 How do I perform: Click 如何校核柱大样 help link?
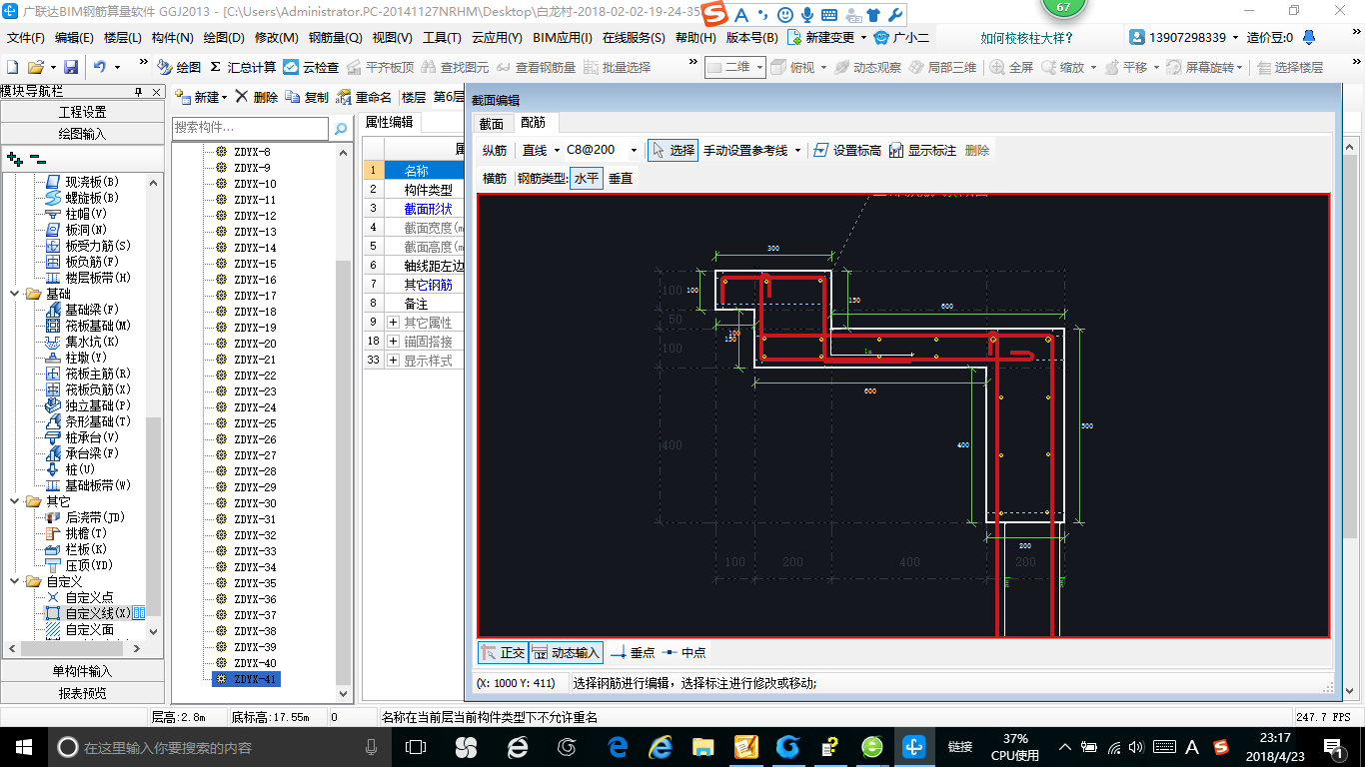[1026, 38]
